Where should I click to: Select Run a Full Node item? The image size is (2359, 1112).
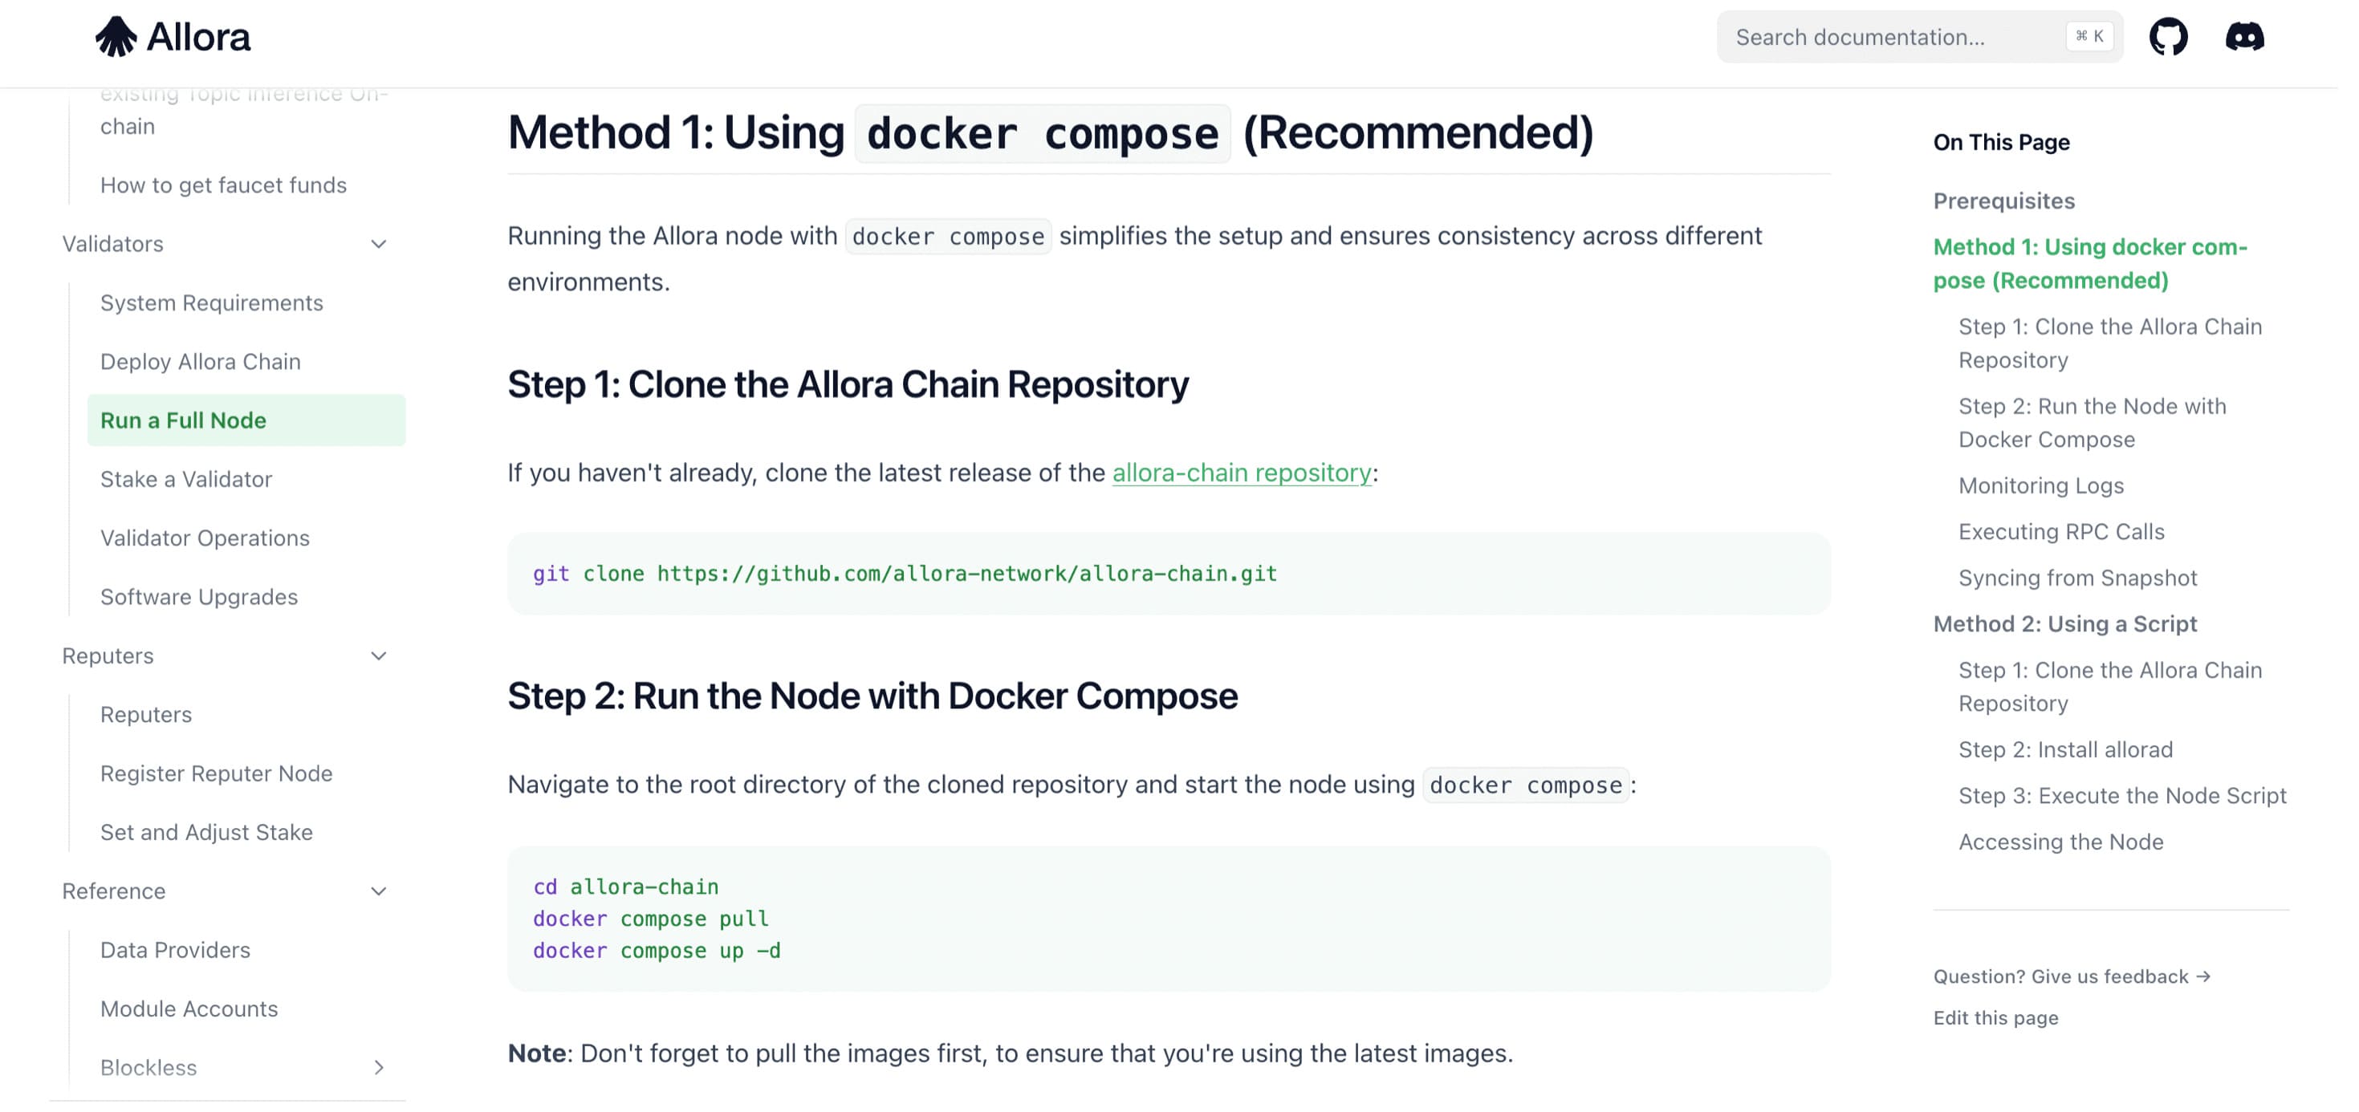point(183,420)
